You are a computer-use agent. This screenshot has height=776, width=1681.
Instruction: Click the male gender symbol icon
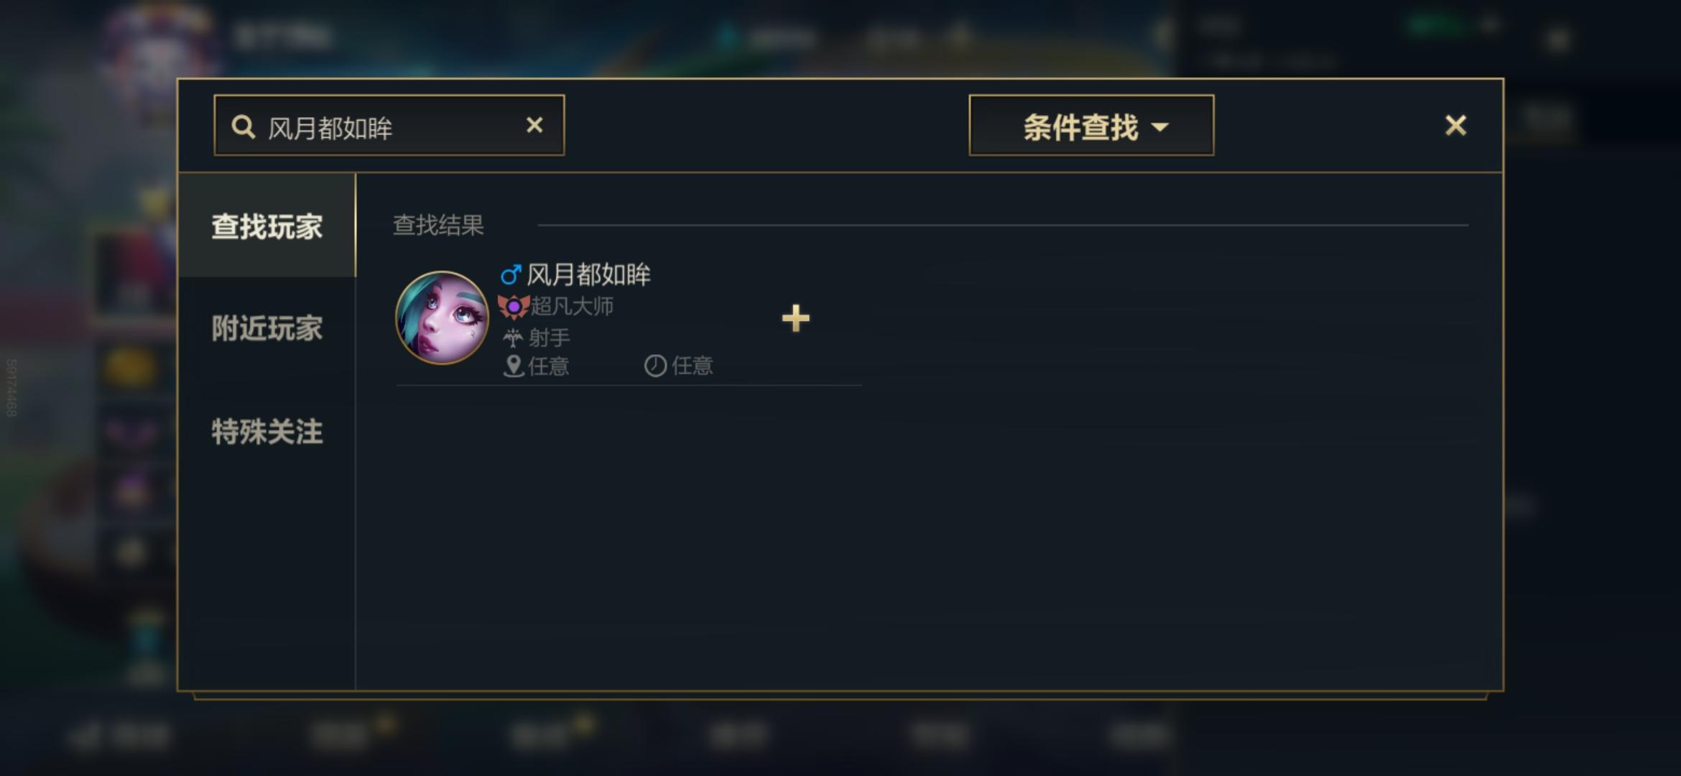510,274
